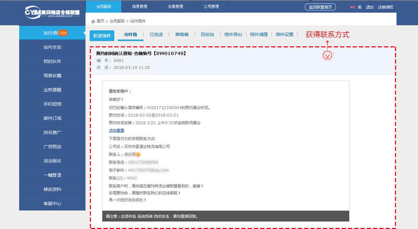
Task: Click the home icon in the breadcrumb
Action: coord(93,21)
